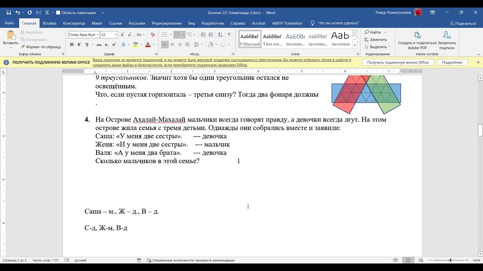Image resolution: width=483 pixels, height=271 pixels.
Task: Open the ABBYY Translation tab
Action: click(287, 23)
